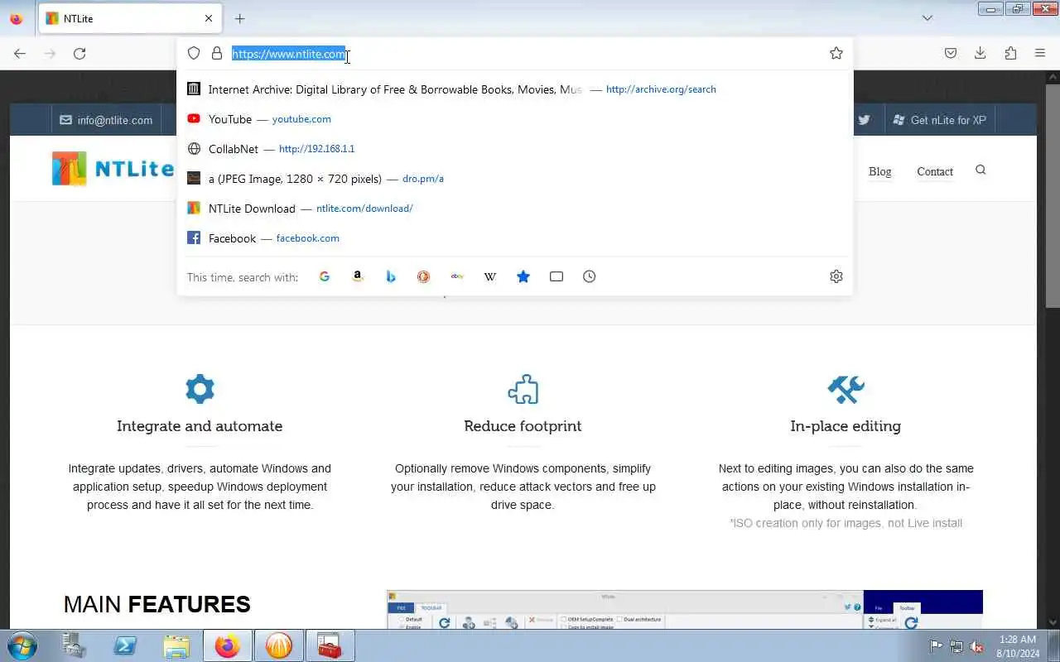Click the tracking protection shield icon
The image size is (1060, 662).
(194, 54)
